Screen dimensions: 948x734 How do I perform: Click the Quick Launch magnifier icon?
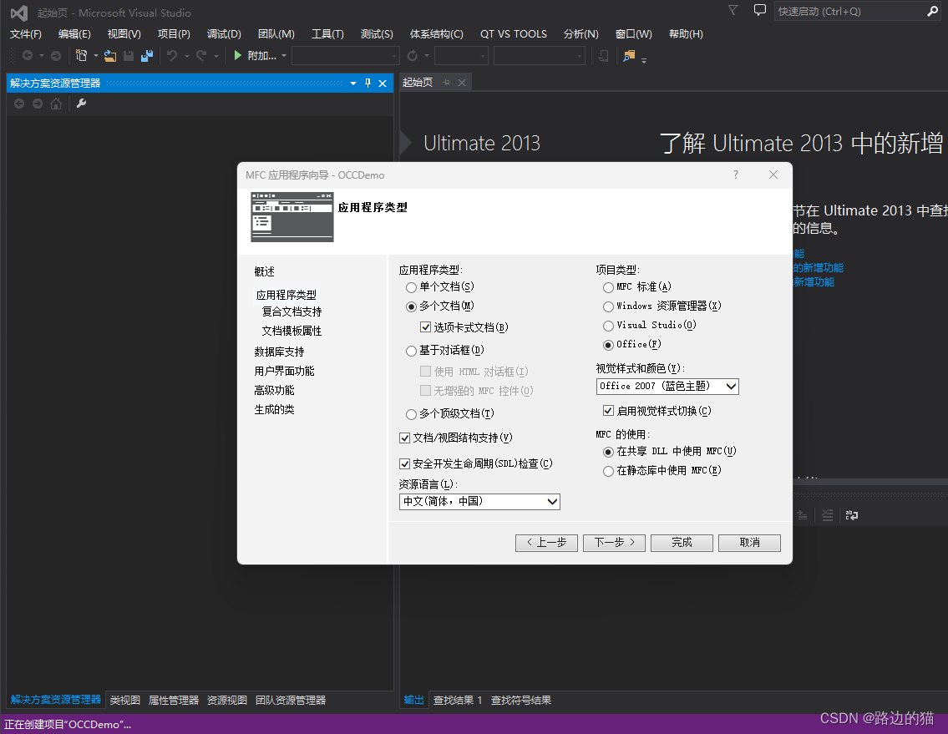coord(932,11)
